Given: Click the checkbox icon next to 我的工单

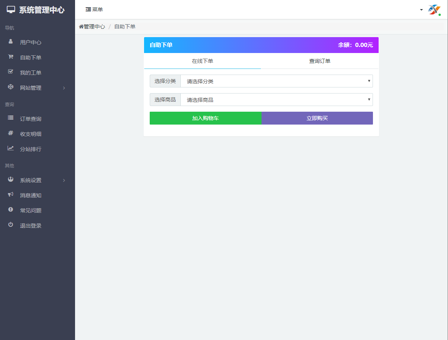Looking at the screenshot, I should pos(11,72).
